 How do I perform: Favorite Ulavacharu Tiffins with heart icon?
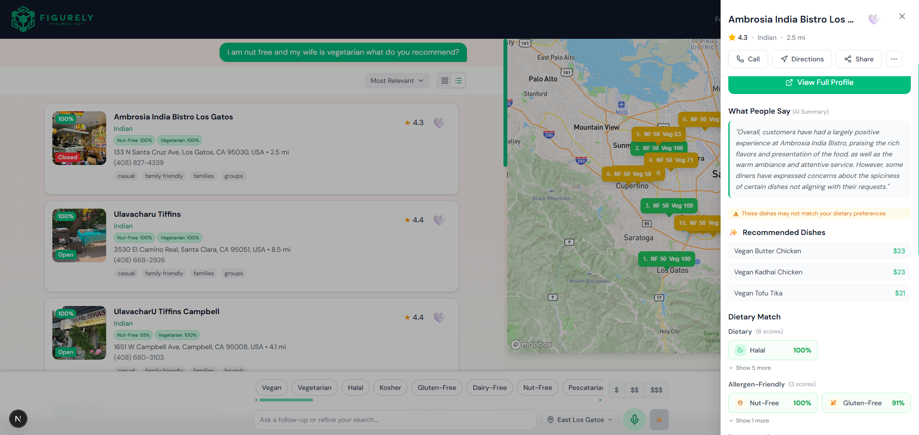pos(439,220)
